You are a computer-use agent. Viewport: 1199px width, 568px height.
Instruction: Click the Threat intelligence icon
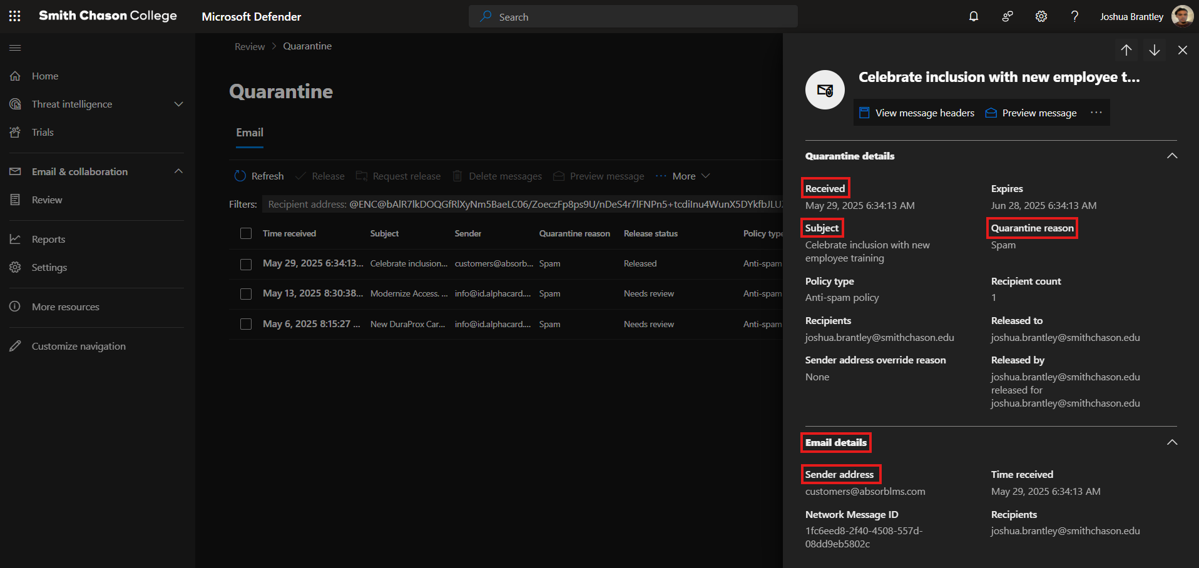(x=15, y=104)
